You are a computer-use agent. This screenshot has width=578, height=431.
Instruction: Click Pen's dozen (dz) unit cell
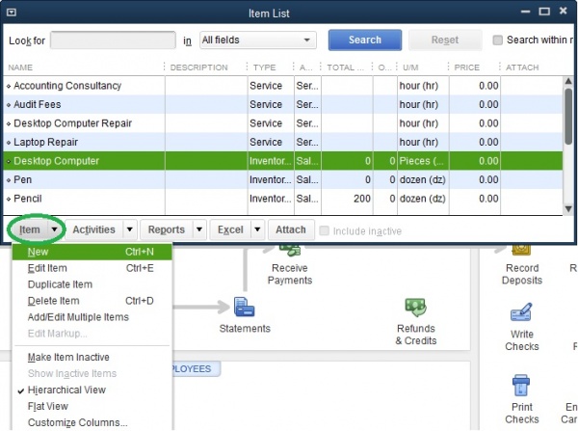[423, 179]
